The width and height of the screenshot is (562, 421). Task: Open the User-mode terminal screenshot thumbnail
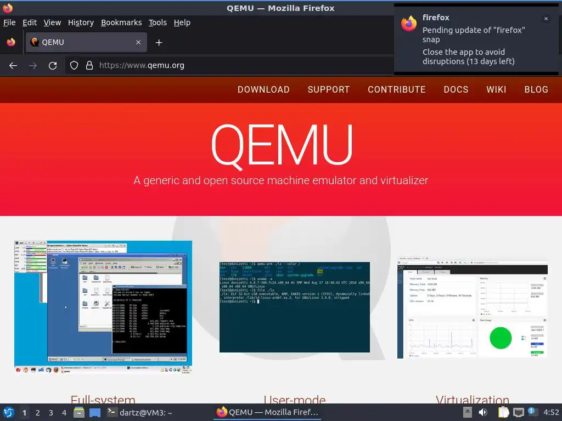tap(295, 307)
